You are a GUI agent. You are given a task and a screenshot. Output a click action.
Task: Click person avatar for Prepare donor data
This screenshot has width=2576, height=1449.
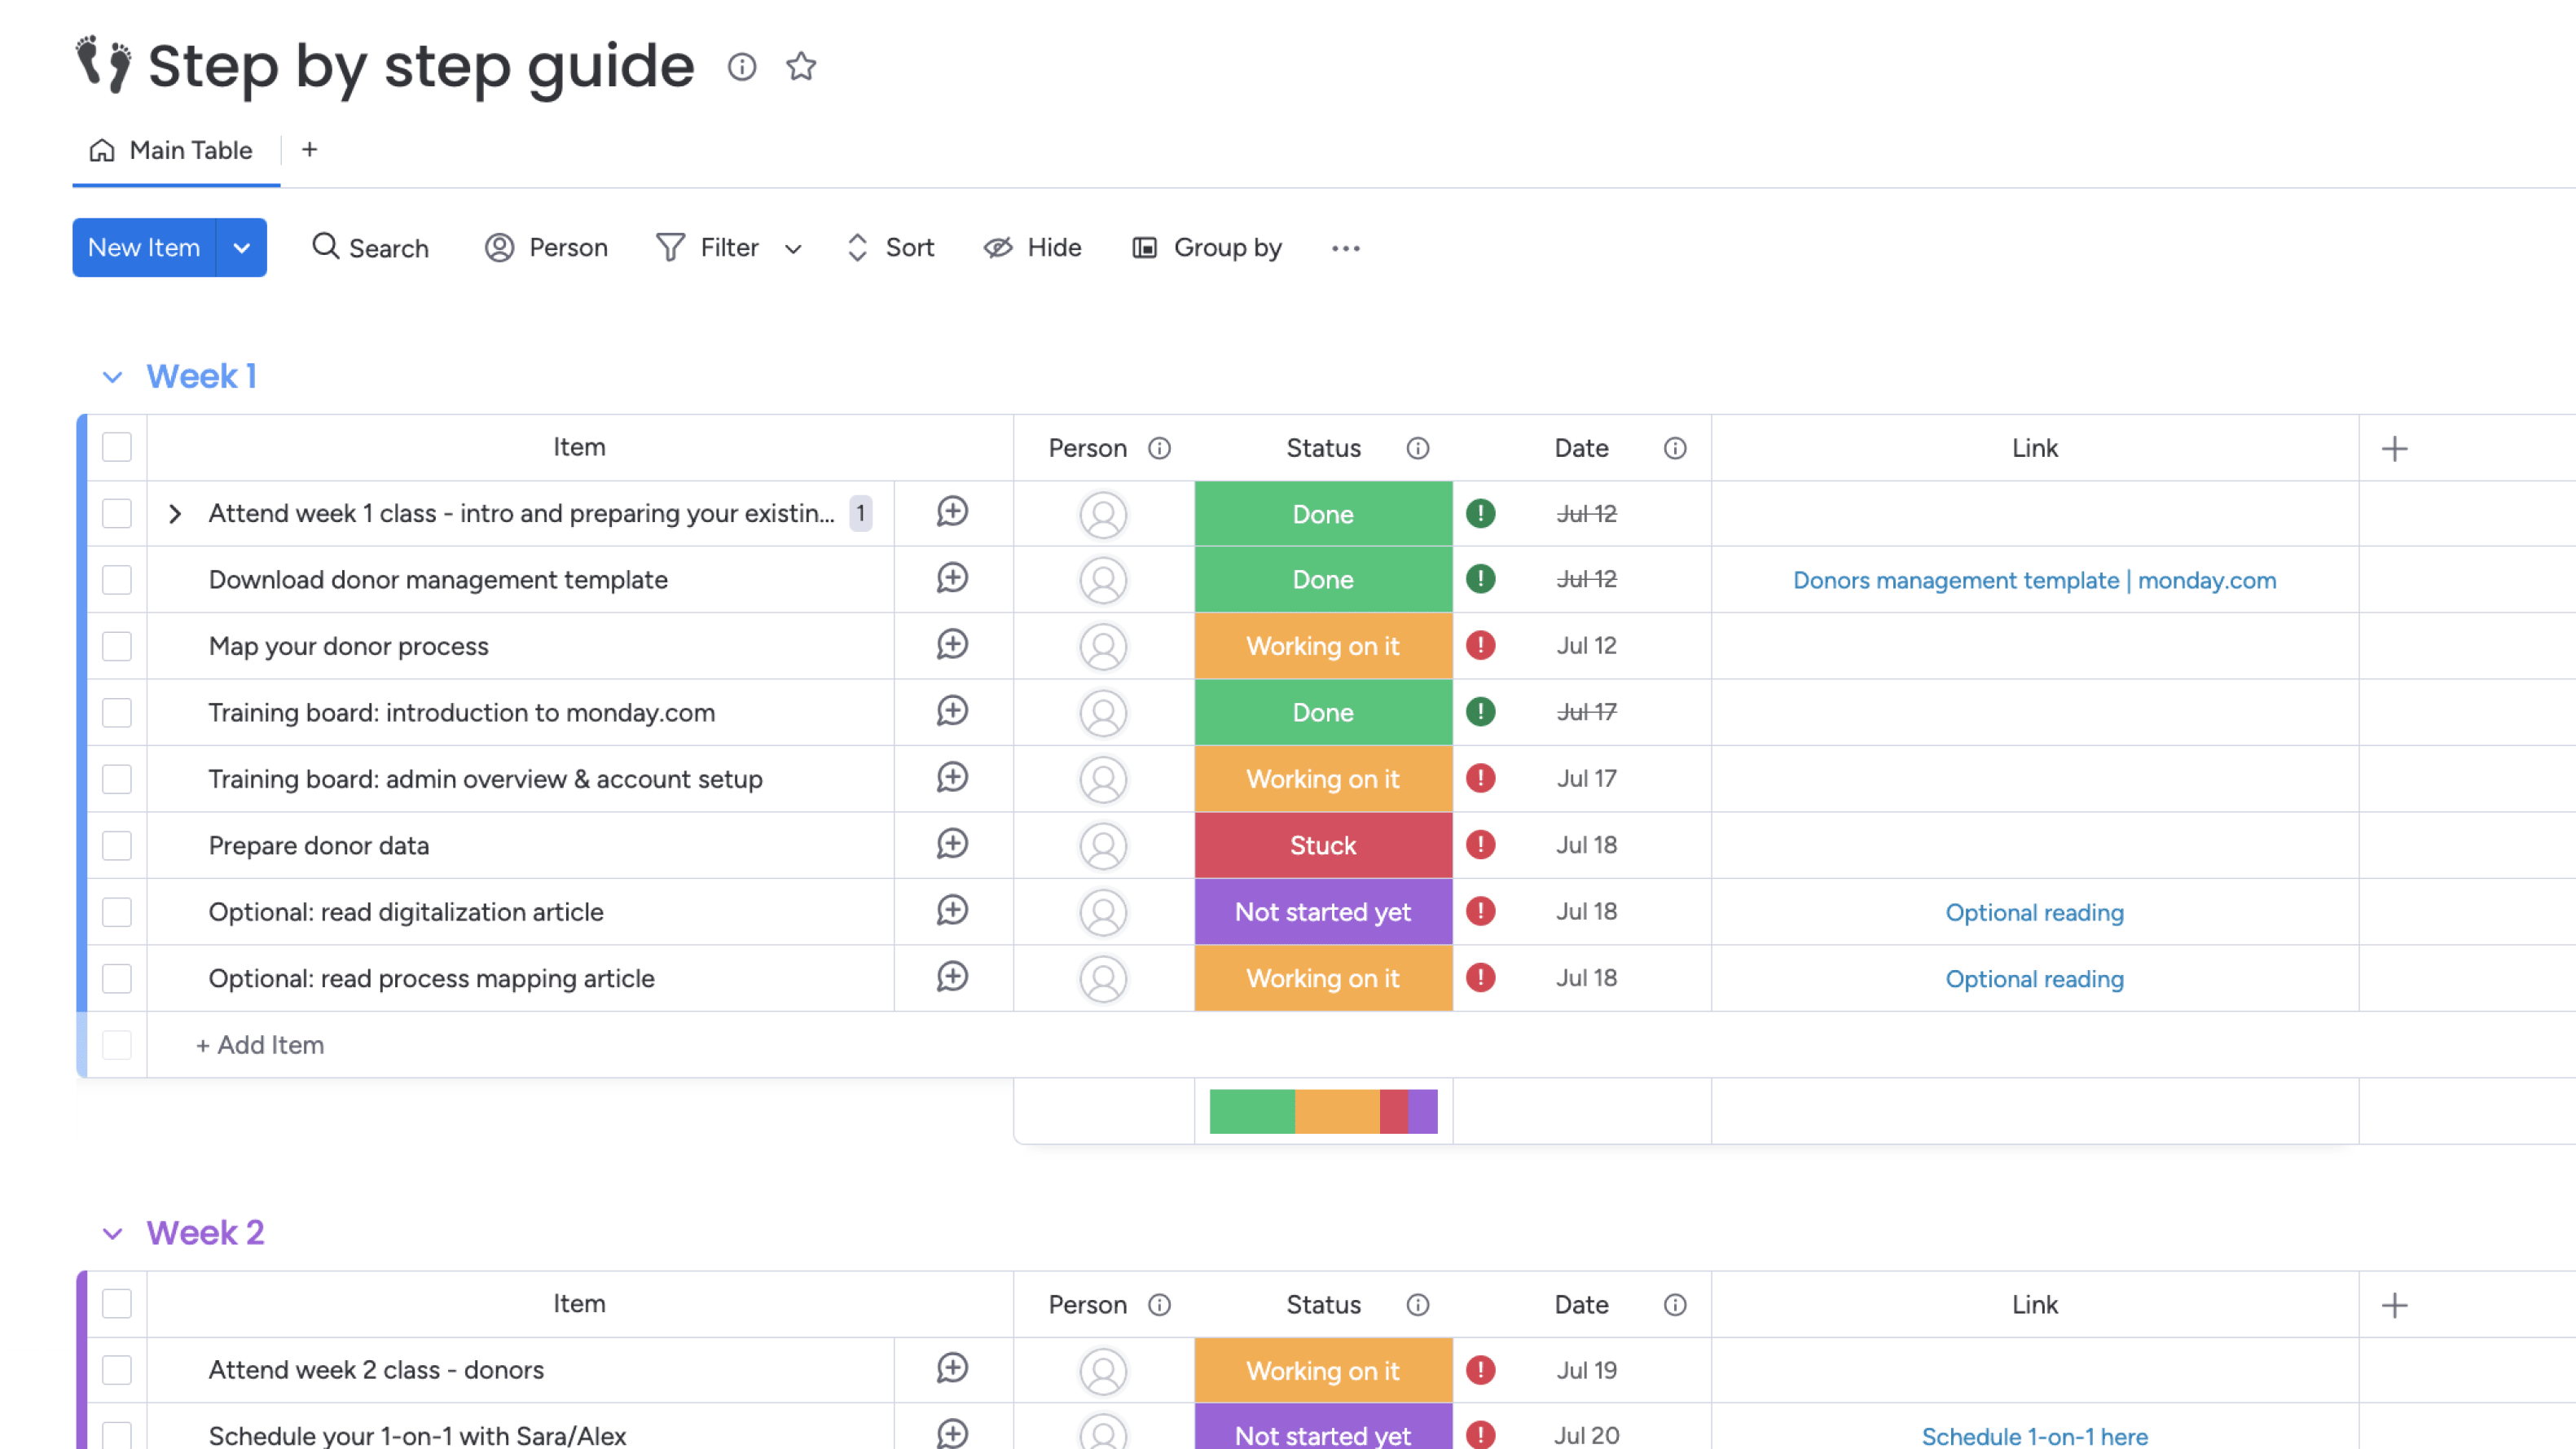click(1103, 846)
